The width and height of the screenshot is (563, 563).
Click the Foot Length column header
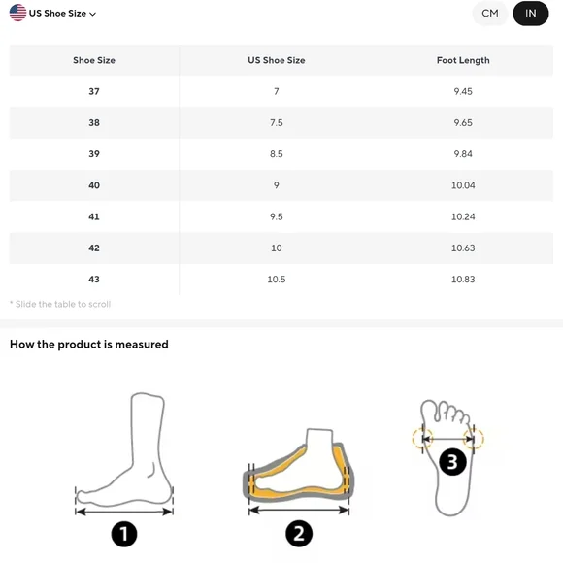(463, 60)
